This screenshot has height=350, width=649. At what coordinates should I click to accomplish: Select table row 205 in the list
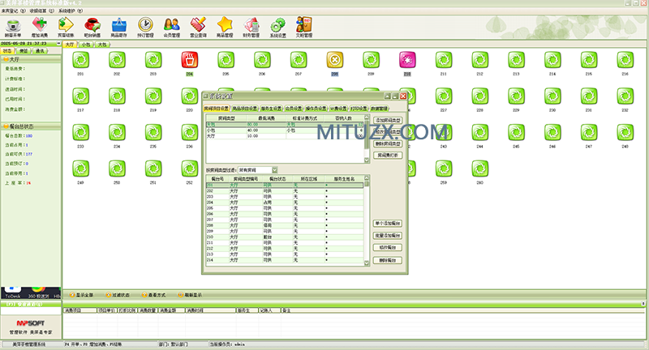(243, 207)
